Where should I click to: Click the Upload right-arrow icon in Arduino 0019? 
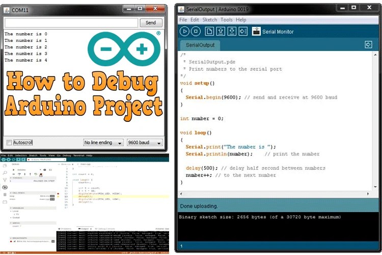click(243, 31)
